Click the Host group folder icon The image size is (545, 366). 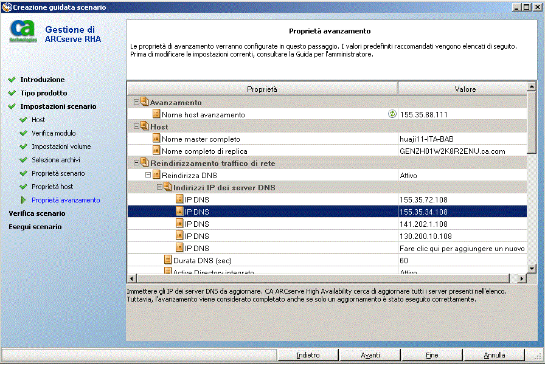pos(145,126)
